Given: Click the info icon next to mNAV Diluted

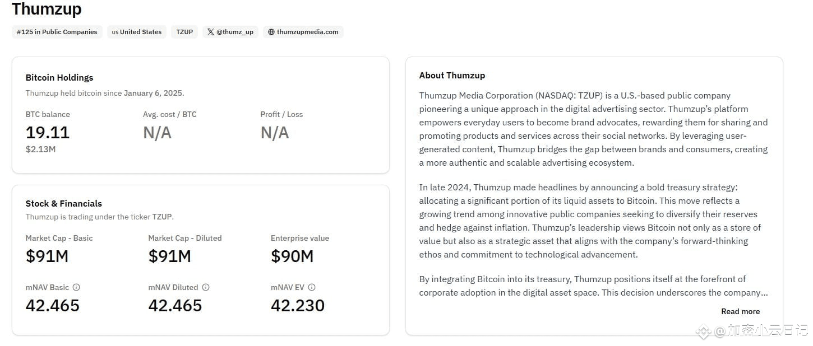Looking at the screenshot, I should click(x=206, y=287).
